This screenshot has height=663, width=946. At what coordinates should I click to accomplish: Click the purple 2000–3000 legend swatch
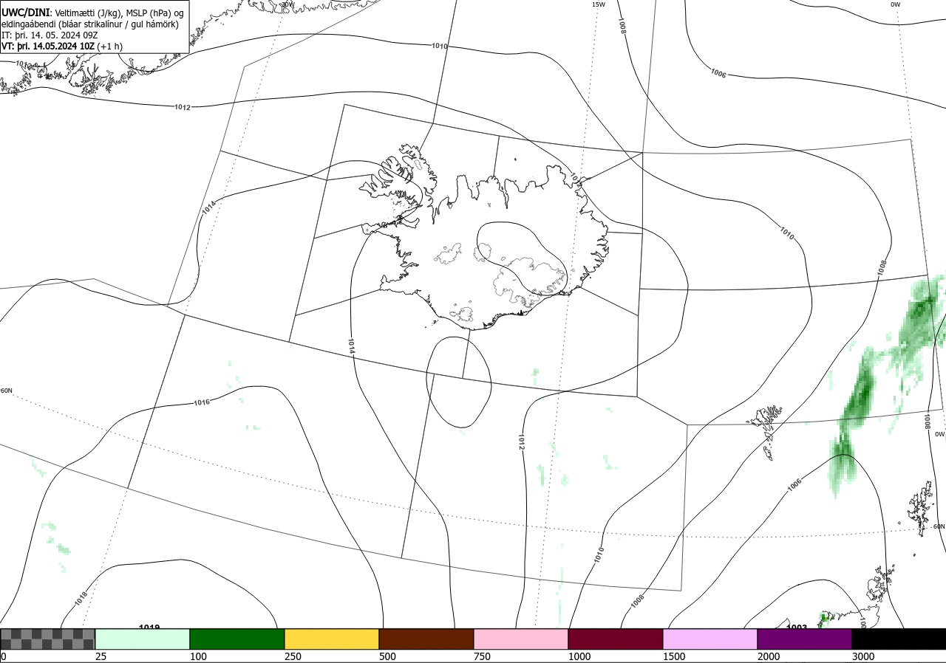click(805, 639)
